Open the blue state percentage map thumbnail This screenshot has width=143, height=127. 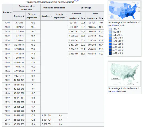click(124, 11)
